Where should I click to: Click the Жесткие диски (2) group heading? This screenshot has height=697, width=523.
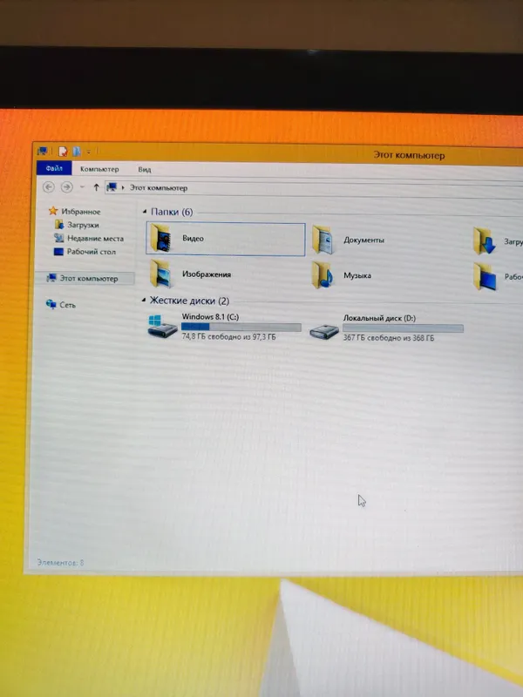point(189,301)
